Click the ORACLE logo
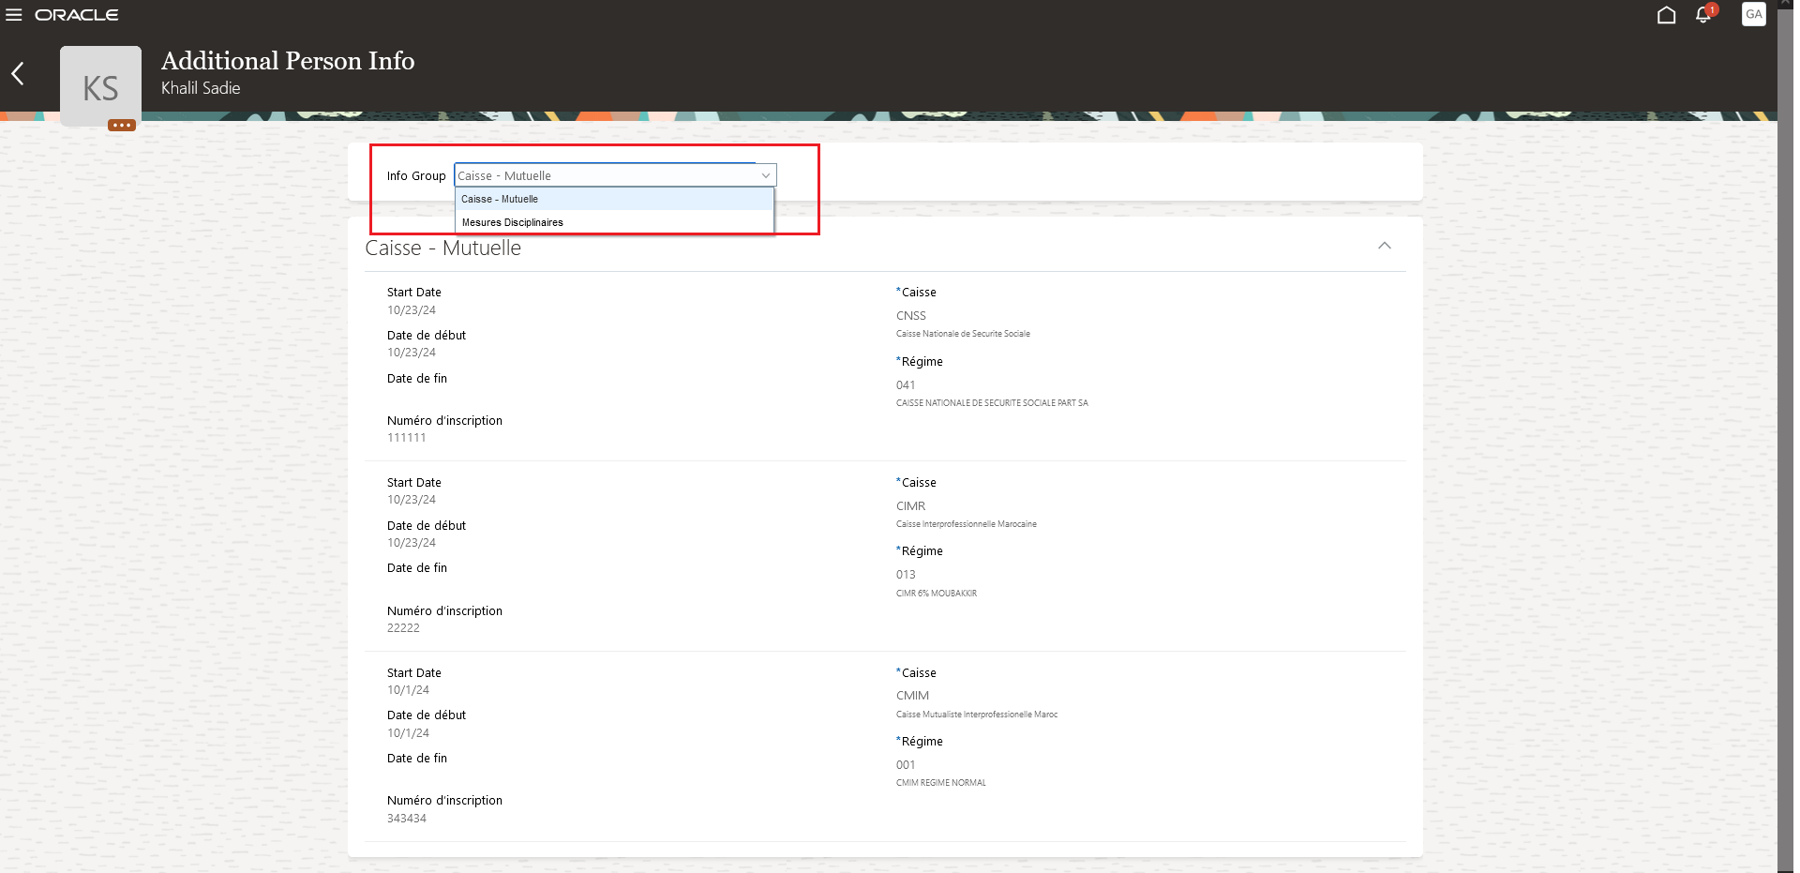Image resolution: width=1800 pixels, height=873 pixels. coord(79,14)
